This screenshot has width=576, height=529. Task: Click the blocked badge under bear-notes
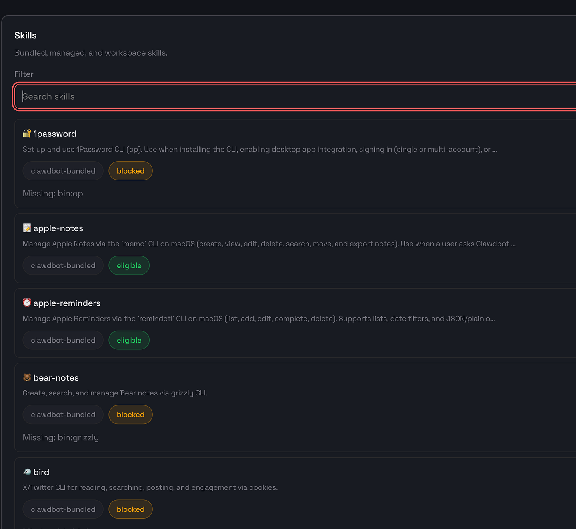click(x=130, y=415)
